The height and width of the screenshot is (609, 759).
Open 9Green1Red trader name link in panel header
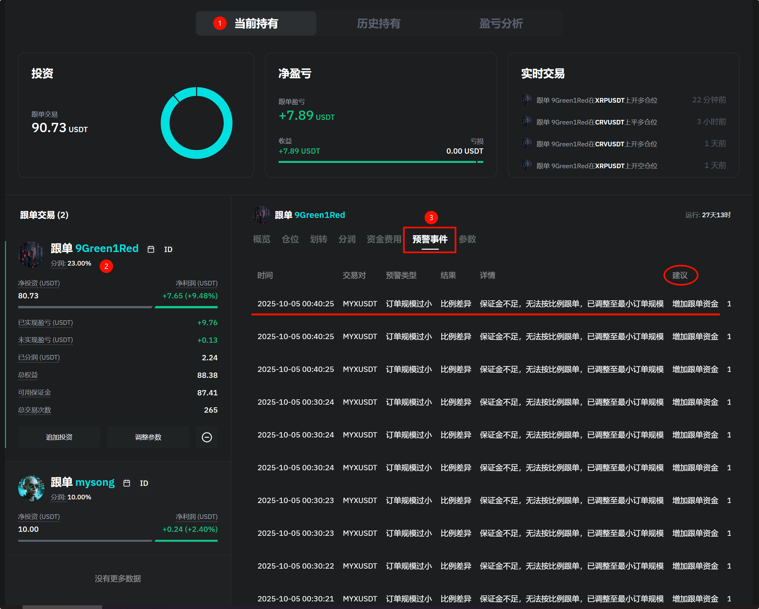319,215
